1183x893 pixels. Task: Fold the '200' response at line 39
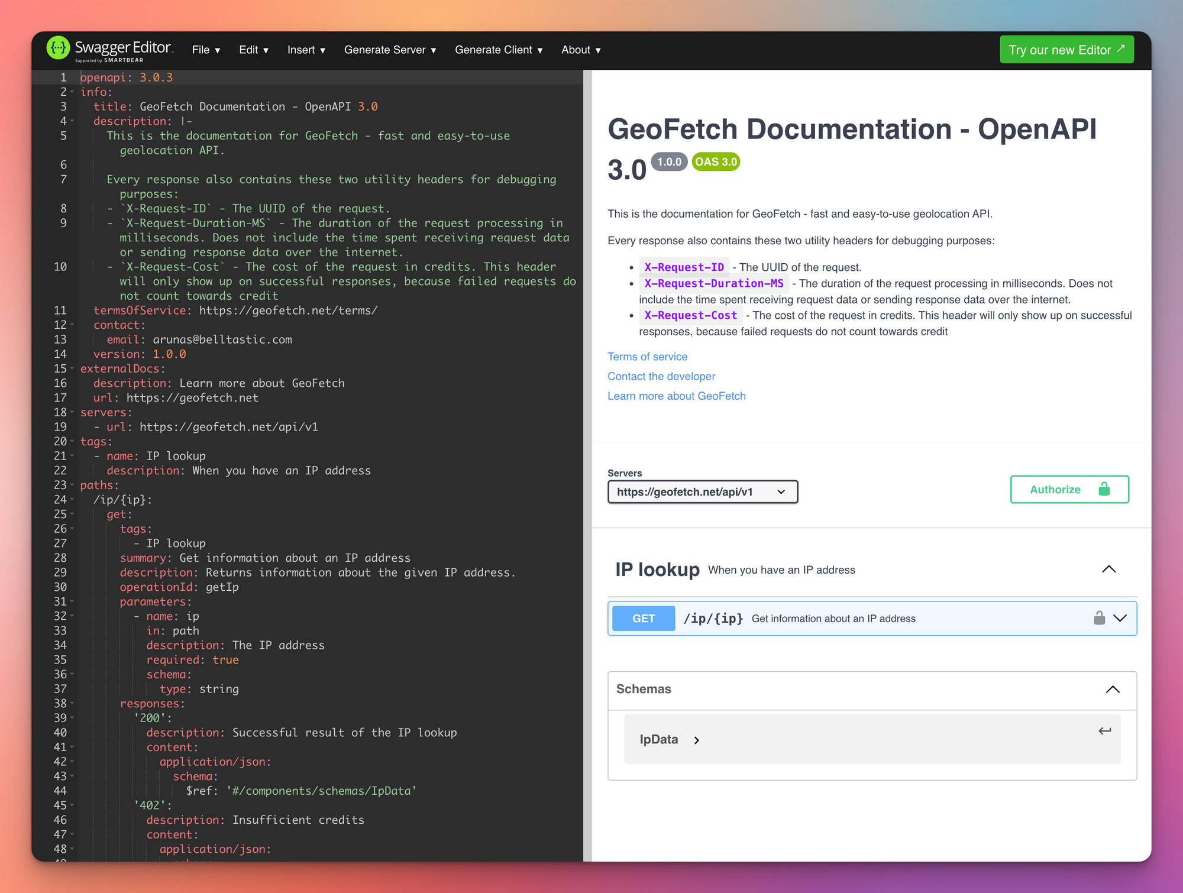(x=72, y=719)
